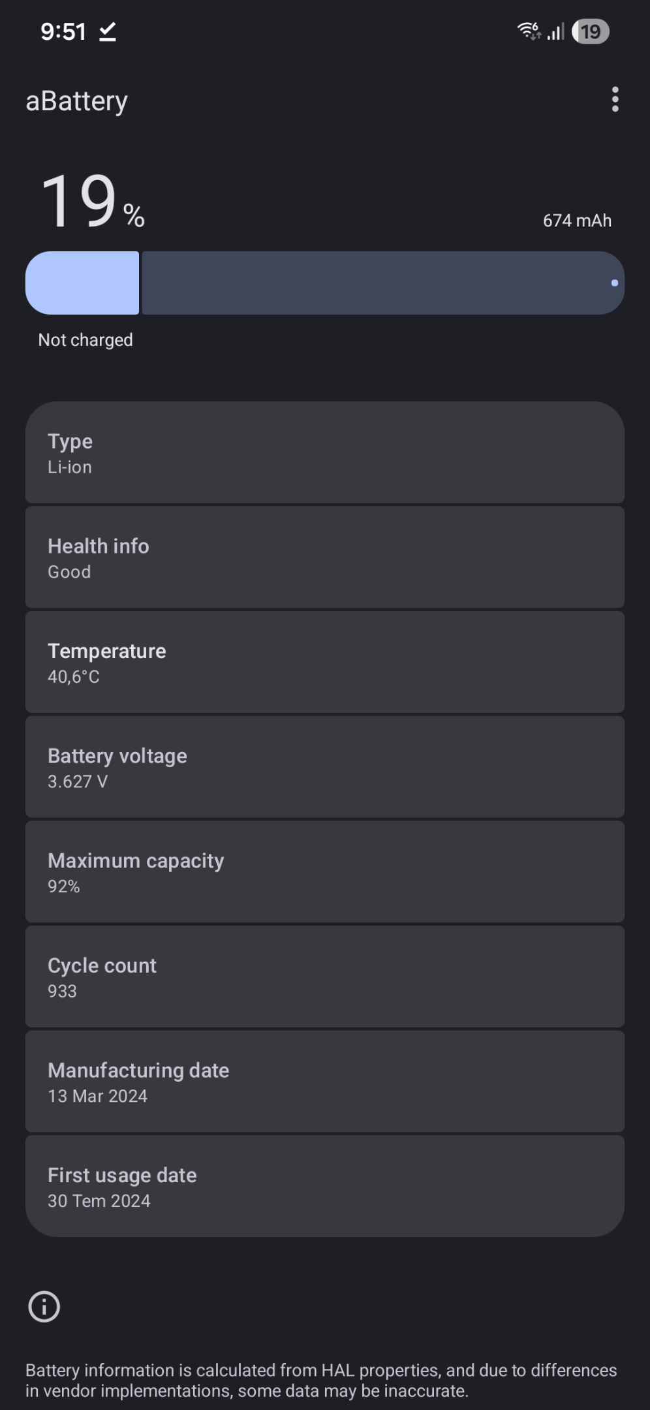Tap the status bar battery indicator
This screenshot has width=650, height=1410.
coord(590,31)
